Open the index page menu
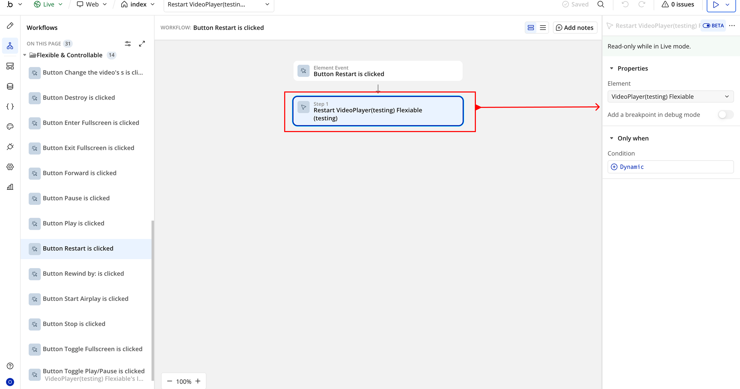Image resolution: width=740 pixels, height=389 pixels. coord(138,4)
